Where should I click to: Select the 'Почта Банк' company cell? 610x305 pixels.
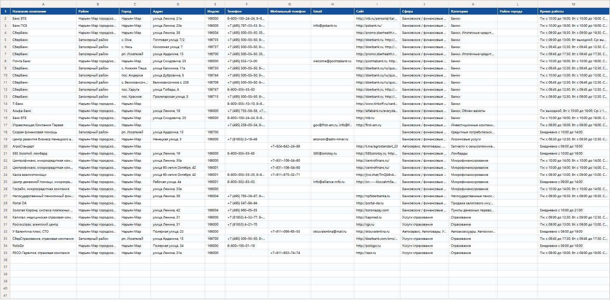(43, 61)
